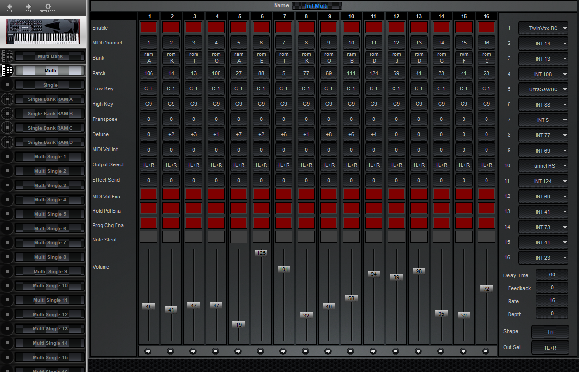This screenshot has width=579, height=372.
Task: Click the channel 6 volume fader at 125
Action: (x=261, y=252)
